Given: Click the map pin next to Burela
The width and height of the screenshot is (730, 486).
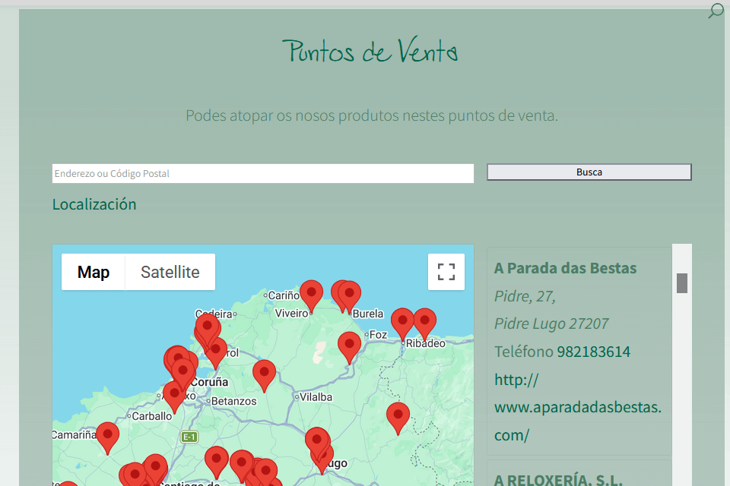Looking at the screenshot, I should pyautogui.click(x=349, y=298).
